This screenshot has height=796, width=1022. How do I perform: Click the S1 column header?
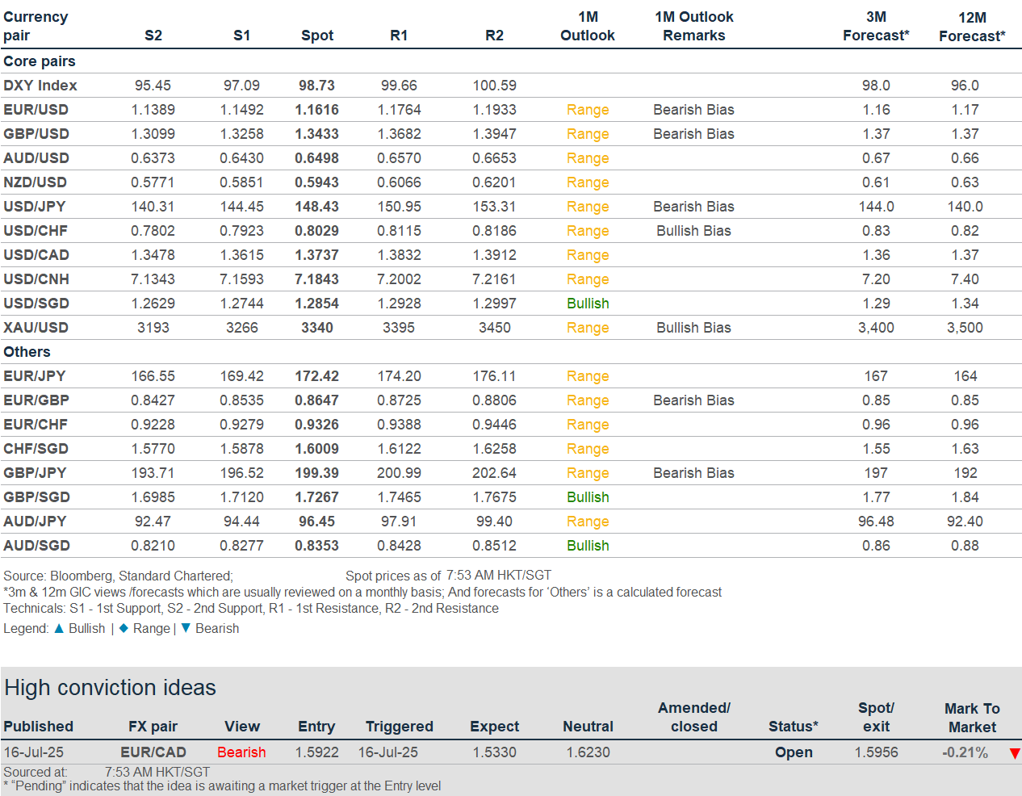242,36
